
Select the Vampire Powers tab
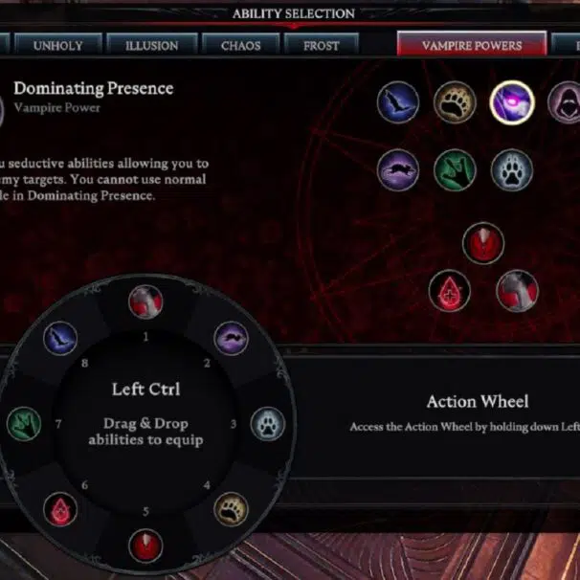(x=472, y=44)
